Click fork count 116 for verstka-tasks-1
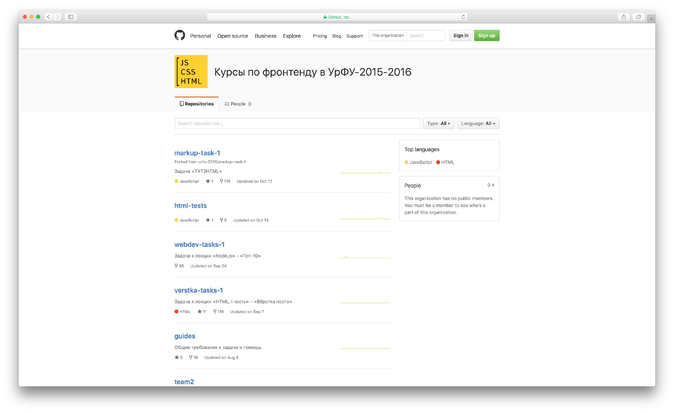This screenshot has height=413, width=674. pos(218,311)
